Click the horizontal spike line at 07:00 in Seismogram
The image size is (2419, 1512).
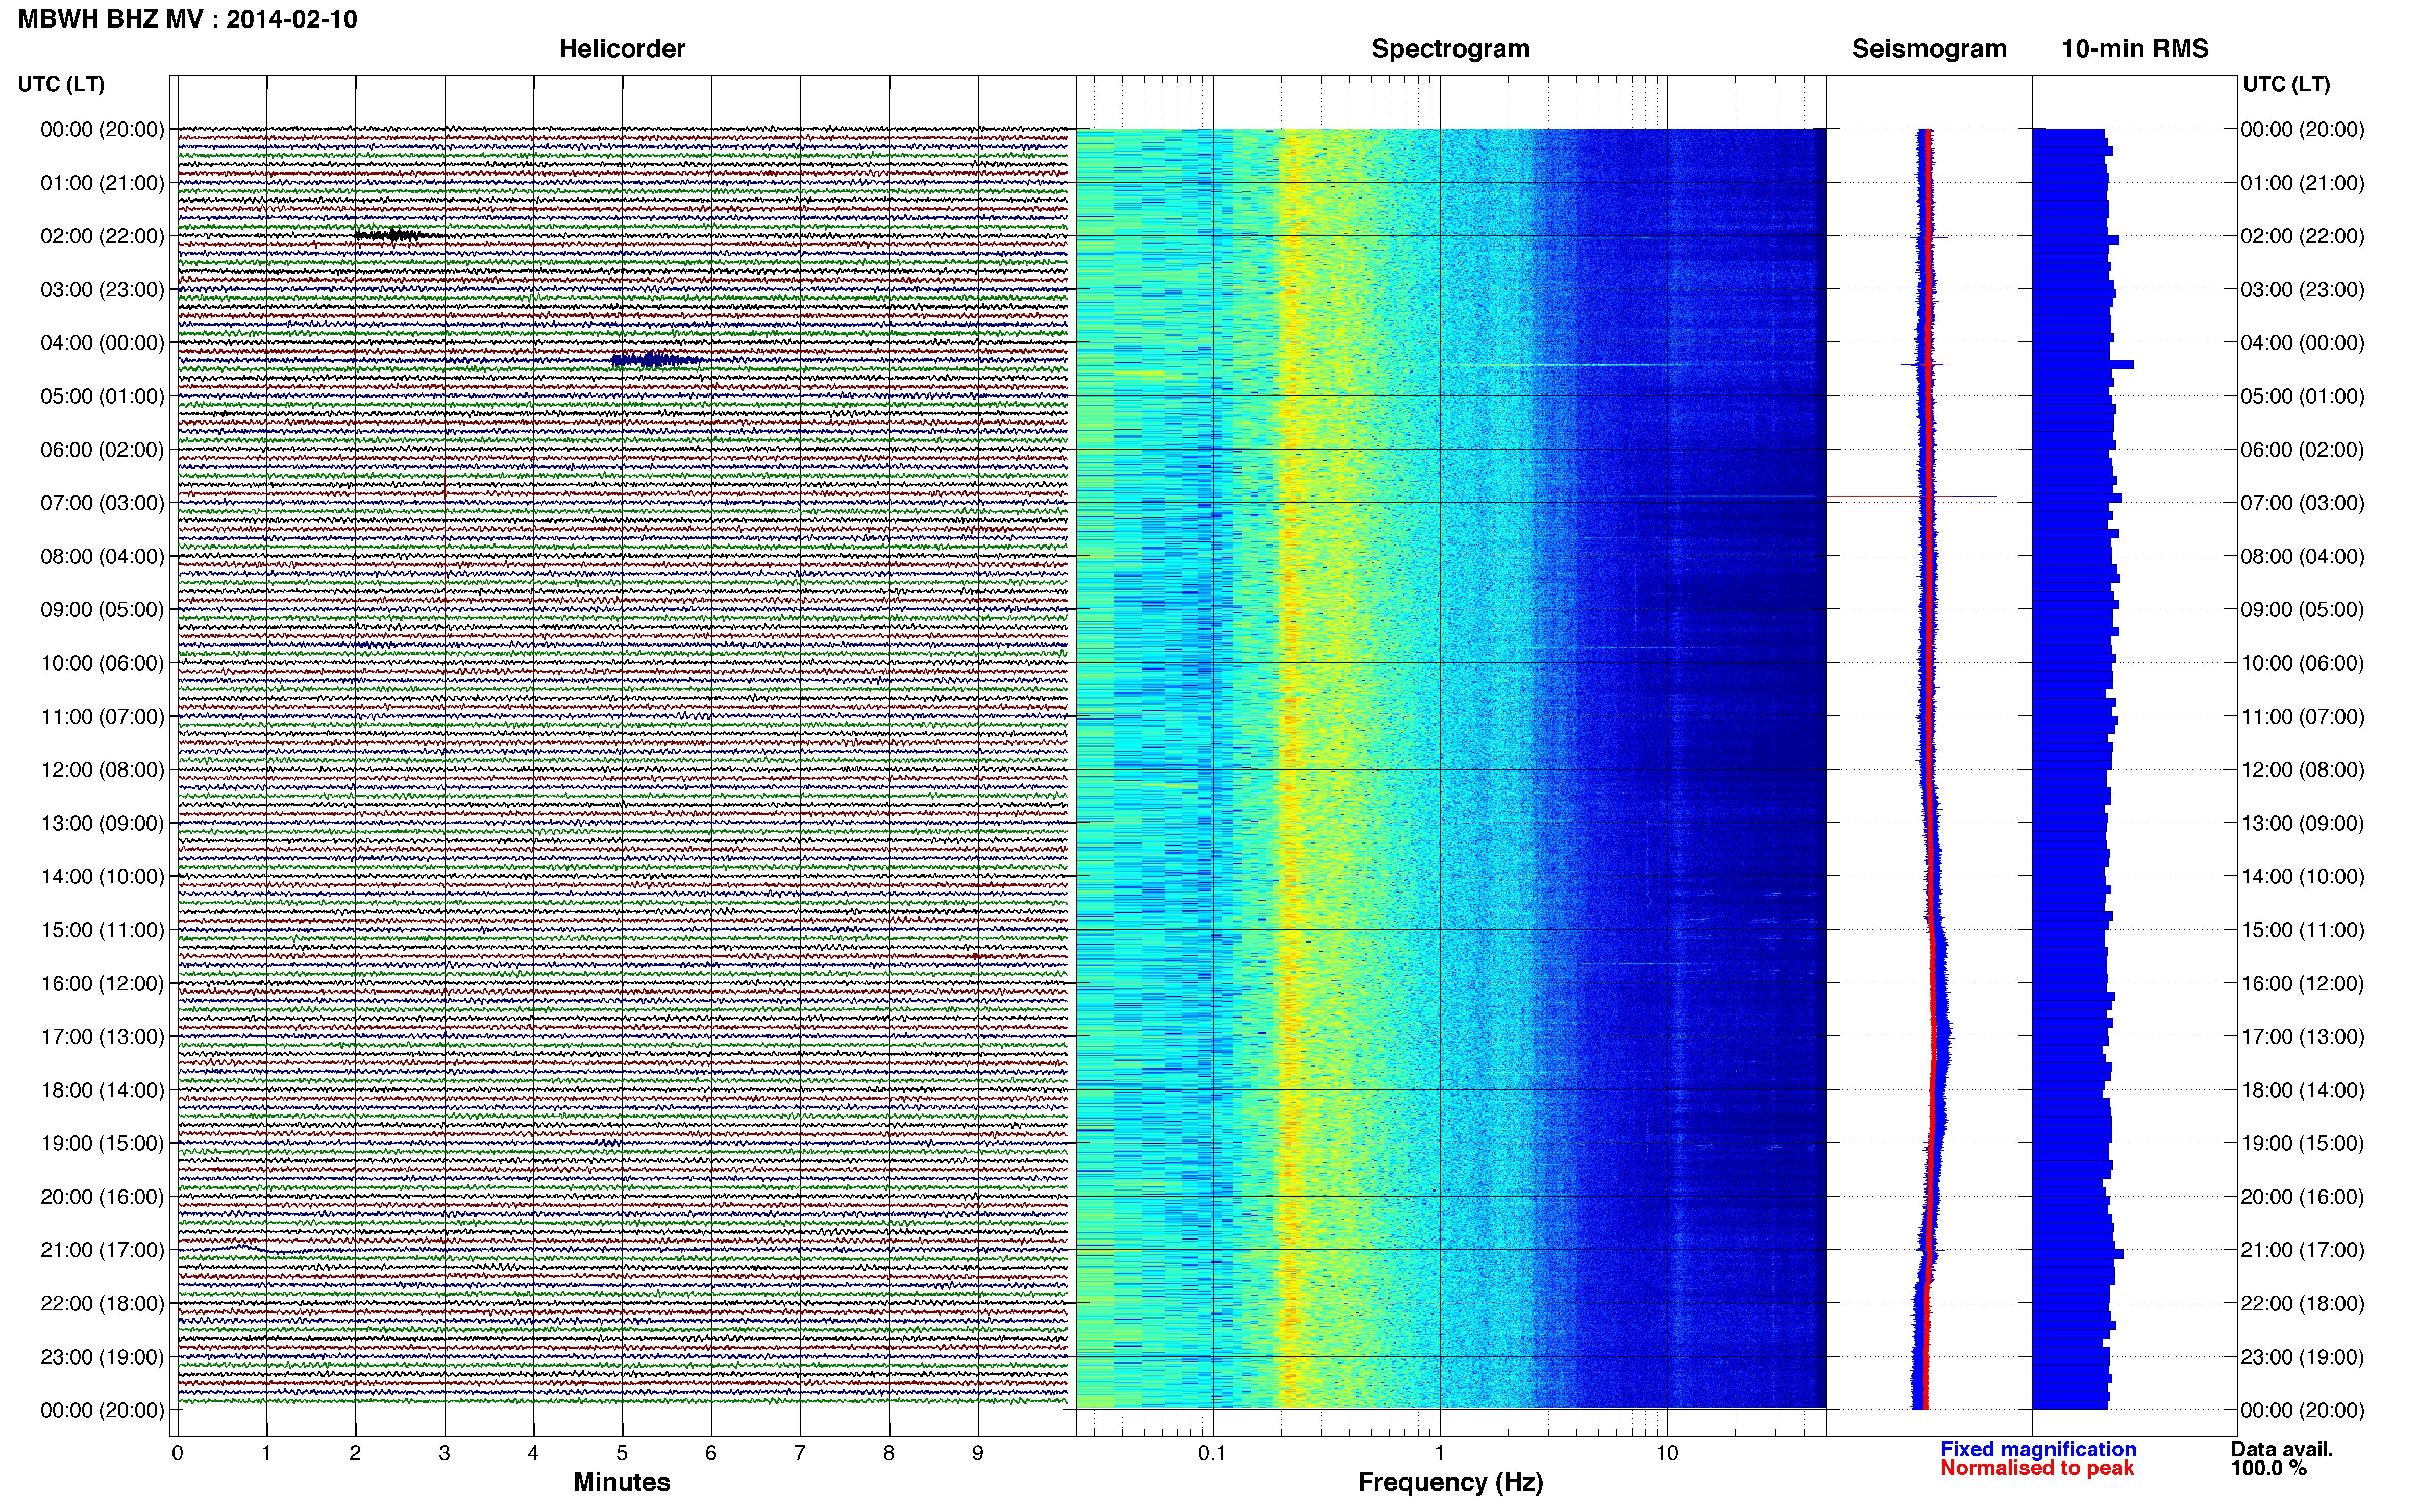click(x=1911, y=496)
